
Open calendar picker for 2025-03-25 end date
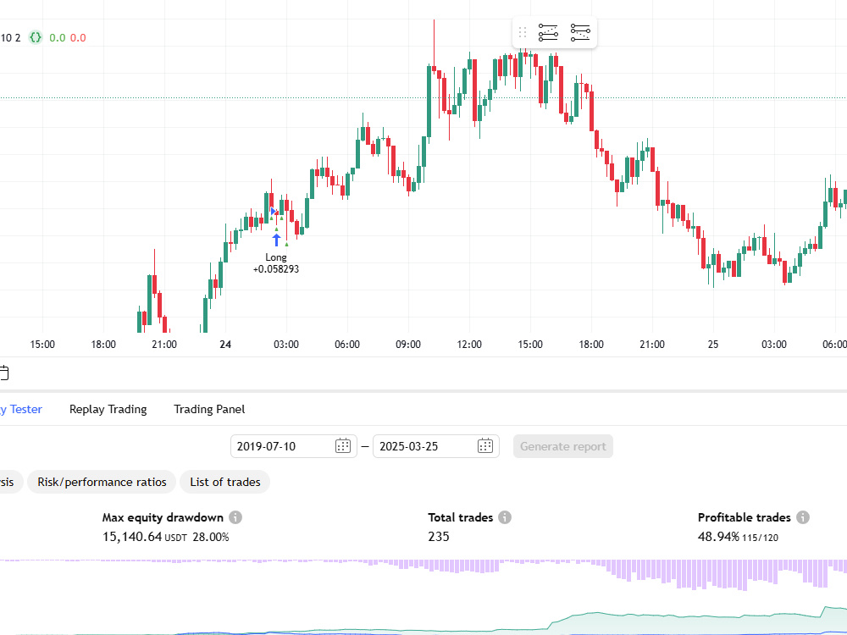[x=485, y=446]
